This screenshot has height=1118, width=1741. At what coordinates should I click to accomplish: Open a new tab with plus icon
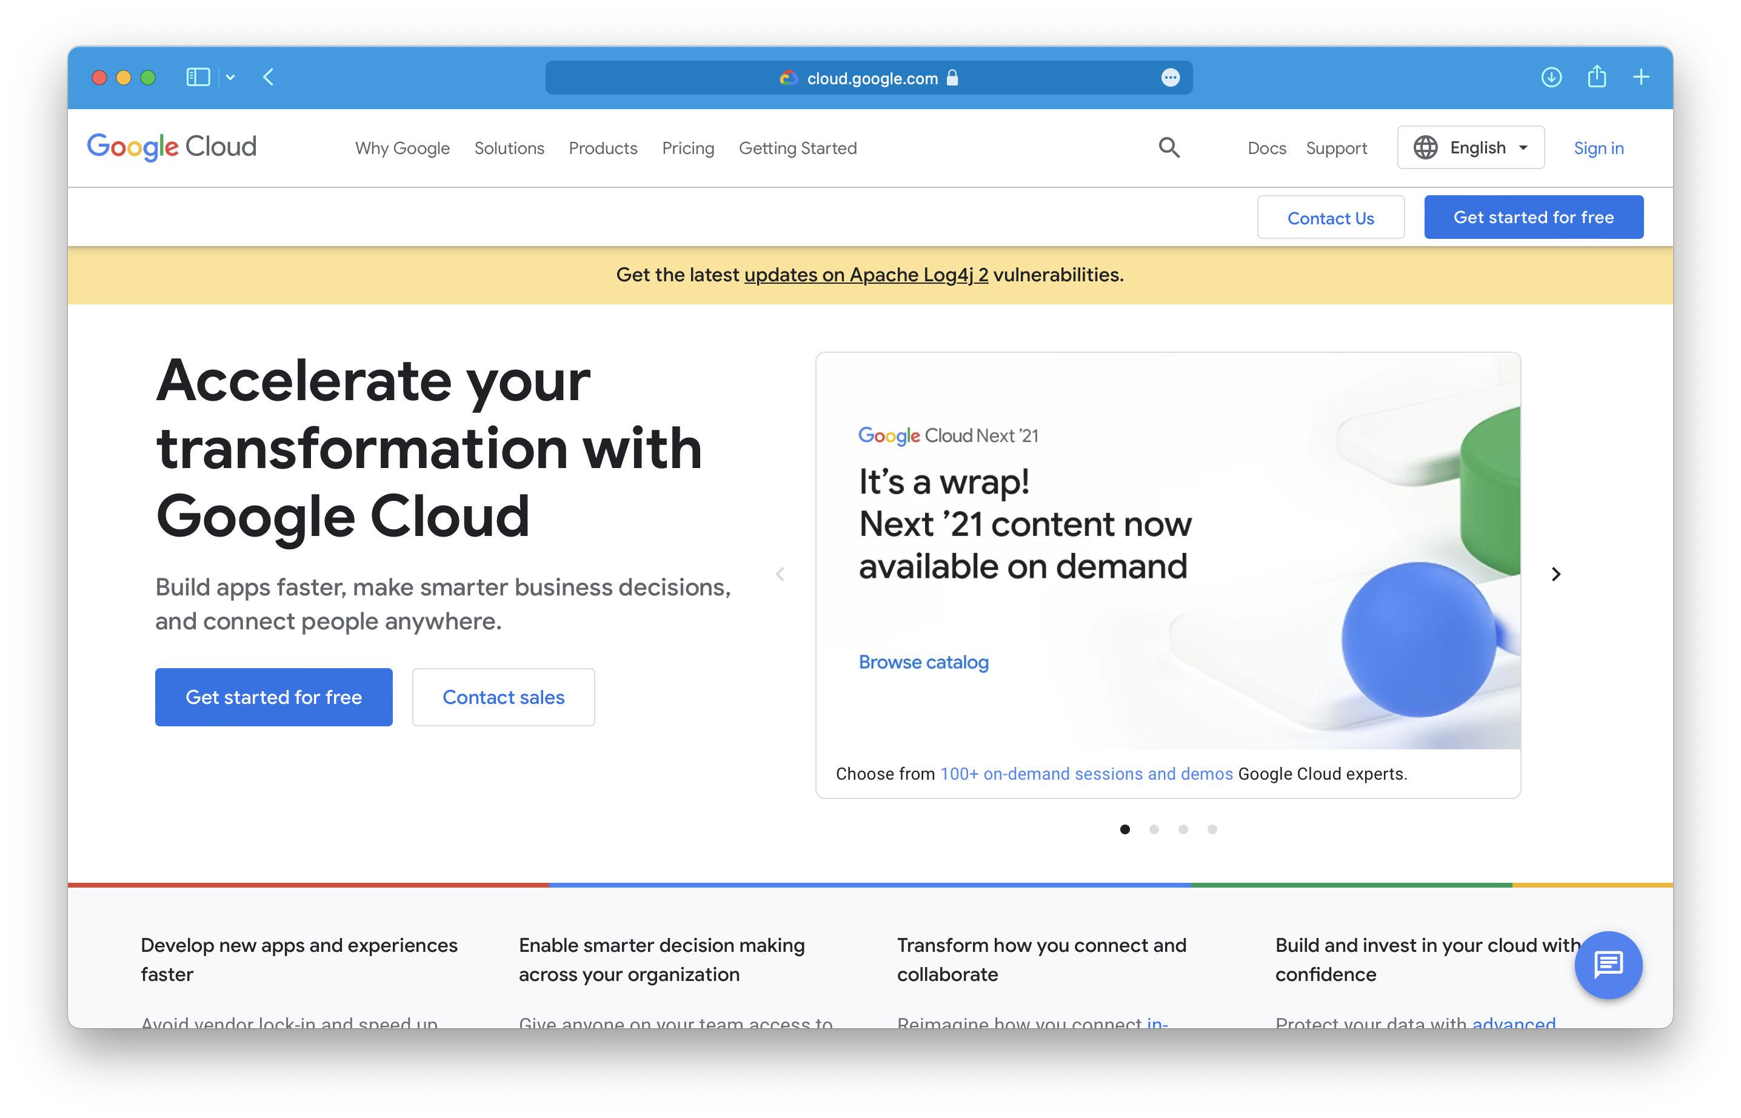pyautogui.click(x=1641, y=77)
